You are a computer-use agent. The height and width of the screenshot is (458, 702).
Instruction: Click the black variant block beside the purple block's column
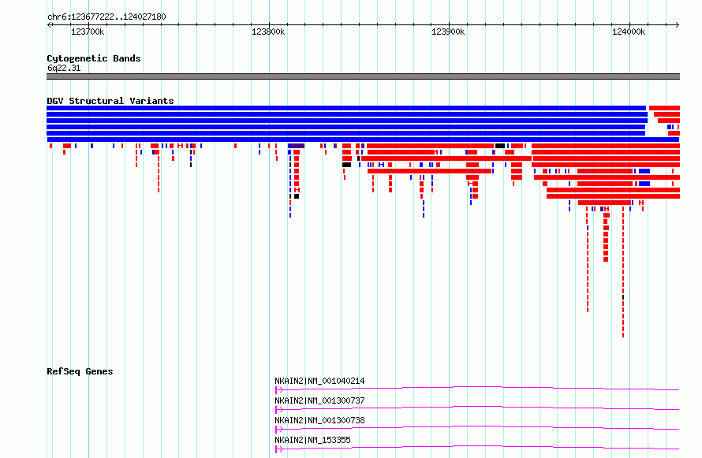pos(297,196)
